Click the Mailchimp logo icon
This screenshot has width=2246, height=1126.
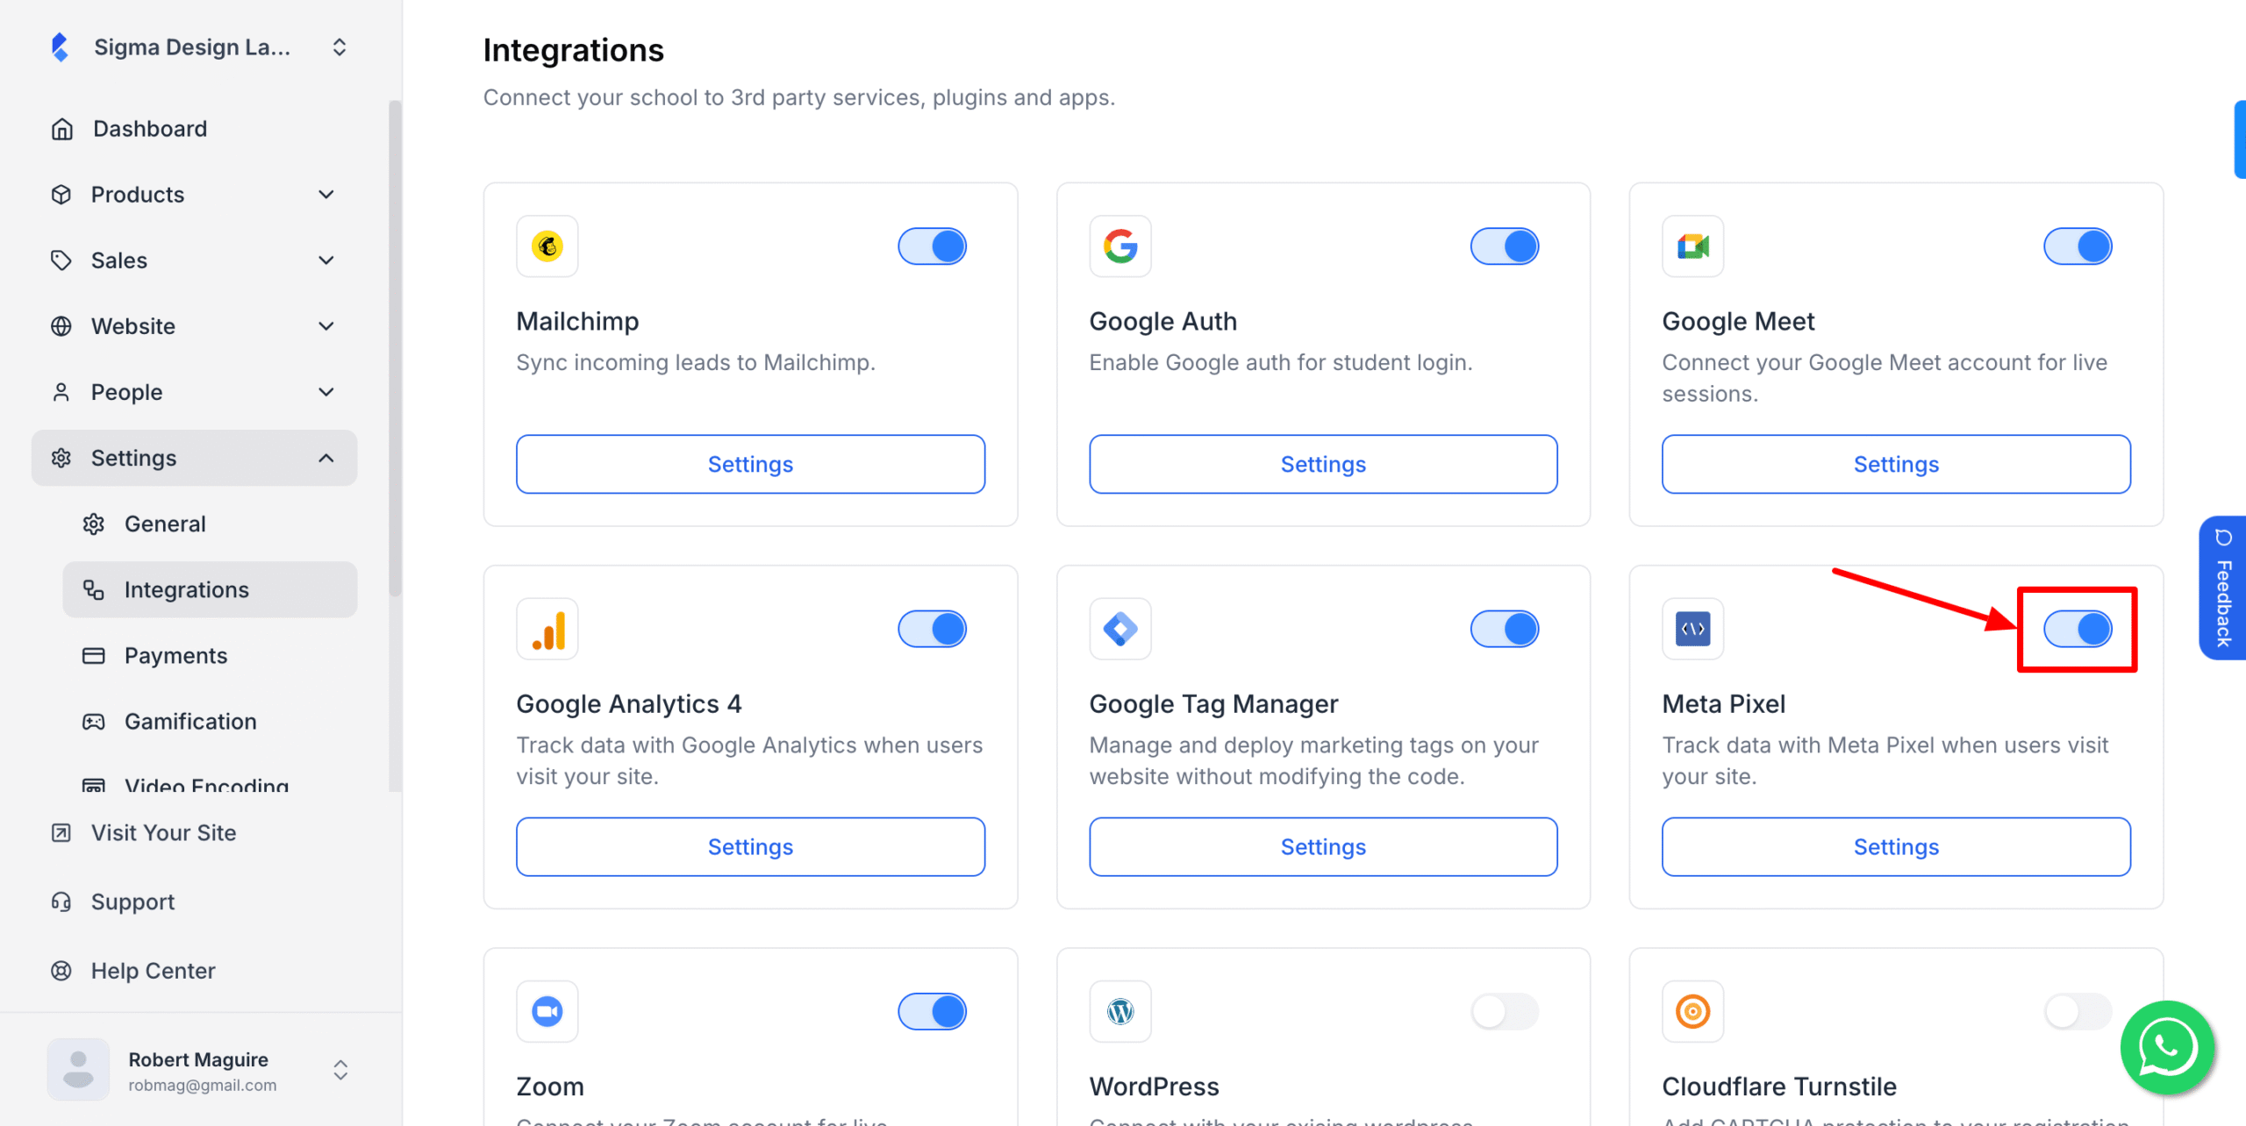[547, 246]
